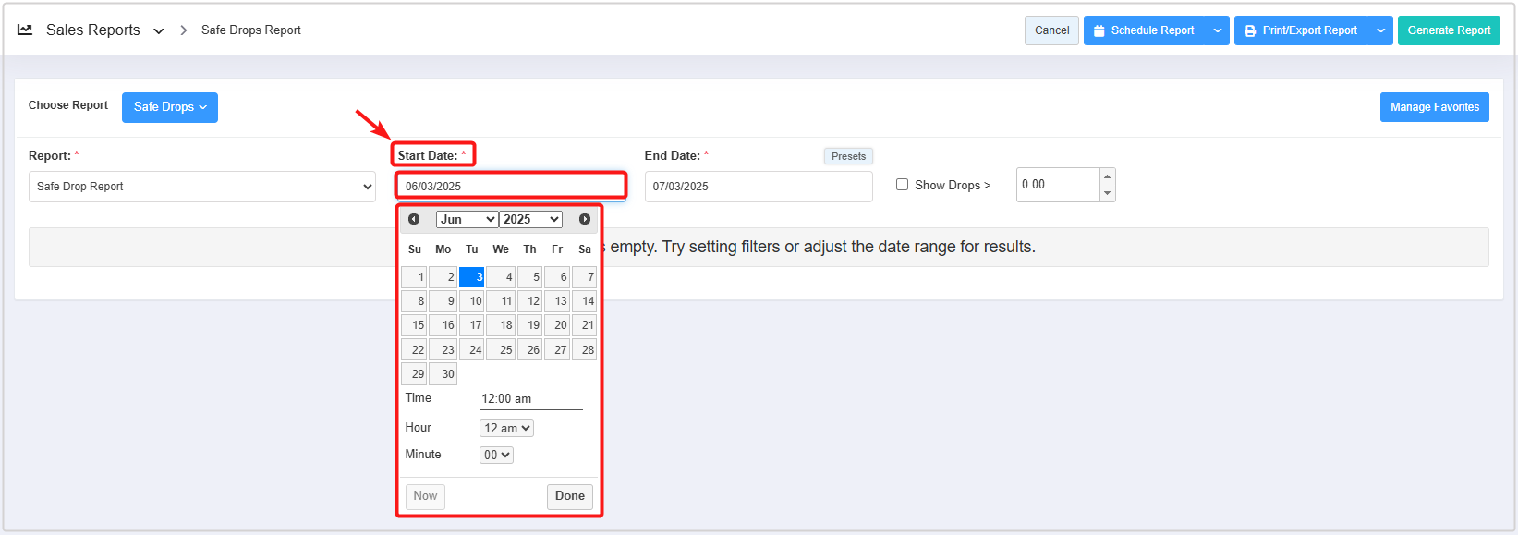
Task: Select June 17 in the calendar
Action: coord(472,325)
